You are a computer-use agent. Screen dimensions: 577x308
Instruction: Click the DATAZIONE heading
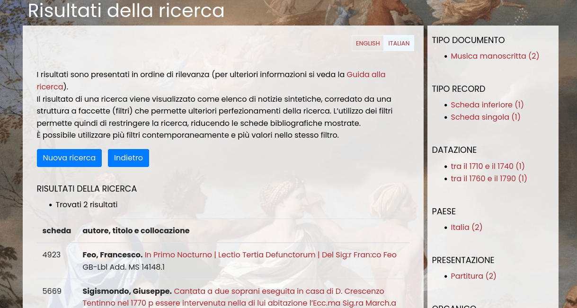point(454,150)
